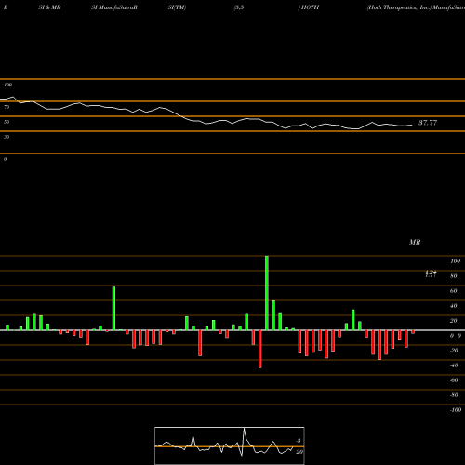The height and width of the screenshot is (465, 465).
Task: Select the HOTH ticker text in the header
Action: tap(310, 7)
